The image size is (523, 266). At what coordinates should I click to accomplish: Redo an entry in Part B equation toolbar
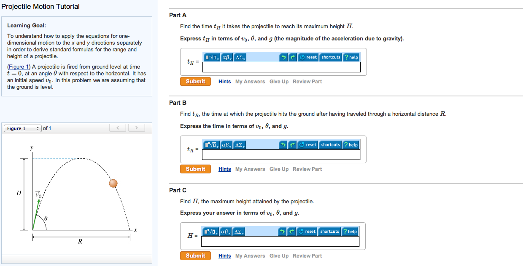point(293,145)
